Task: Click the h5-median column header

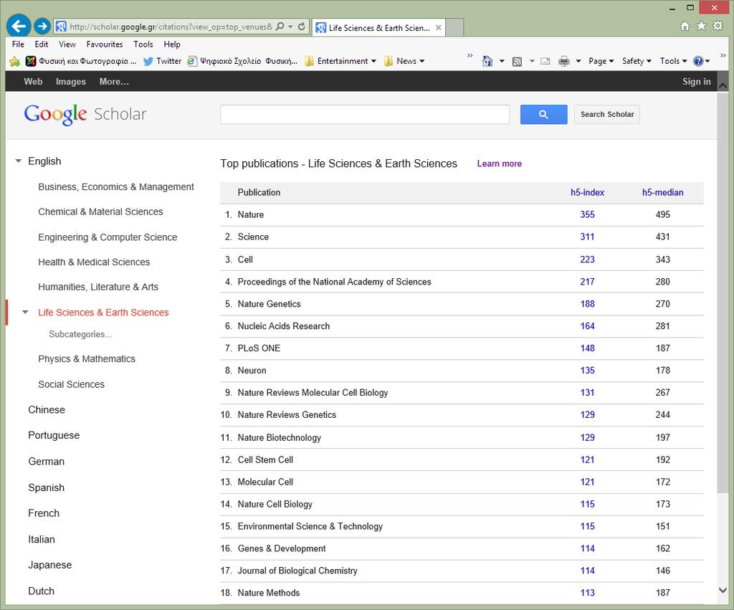Action: point(662,192)
